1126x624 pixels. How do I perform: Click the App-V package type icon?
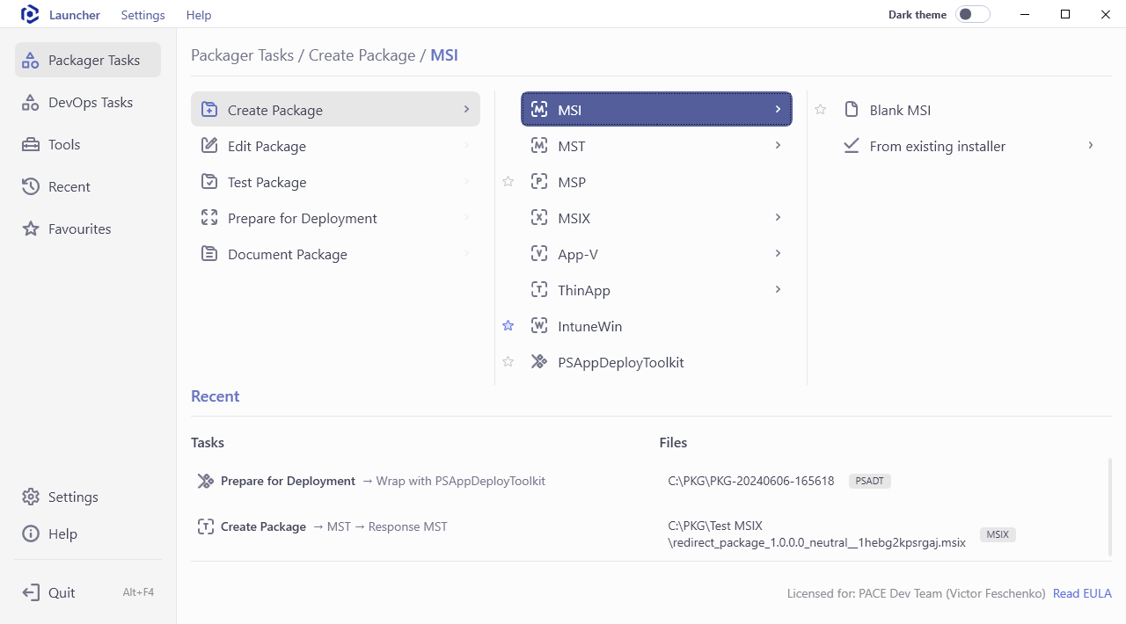pos(539,254)
